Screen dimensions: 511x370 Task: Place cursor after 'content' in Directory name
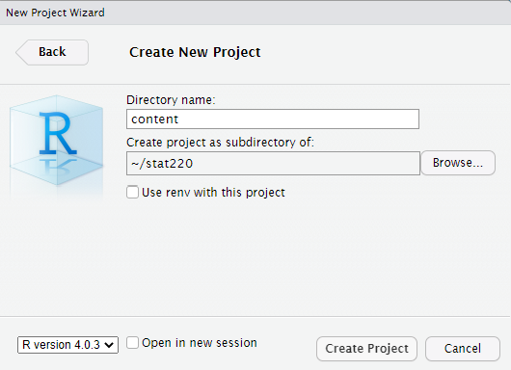(180, 119)
